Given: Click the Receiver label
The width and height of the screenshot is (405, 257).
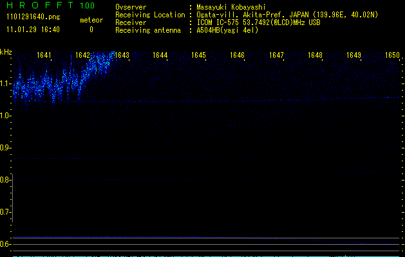Looking at the screenshot, I should (x=131, y=22).
